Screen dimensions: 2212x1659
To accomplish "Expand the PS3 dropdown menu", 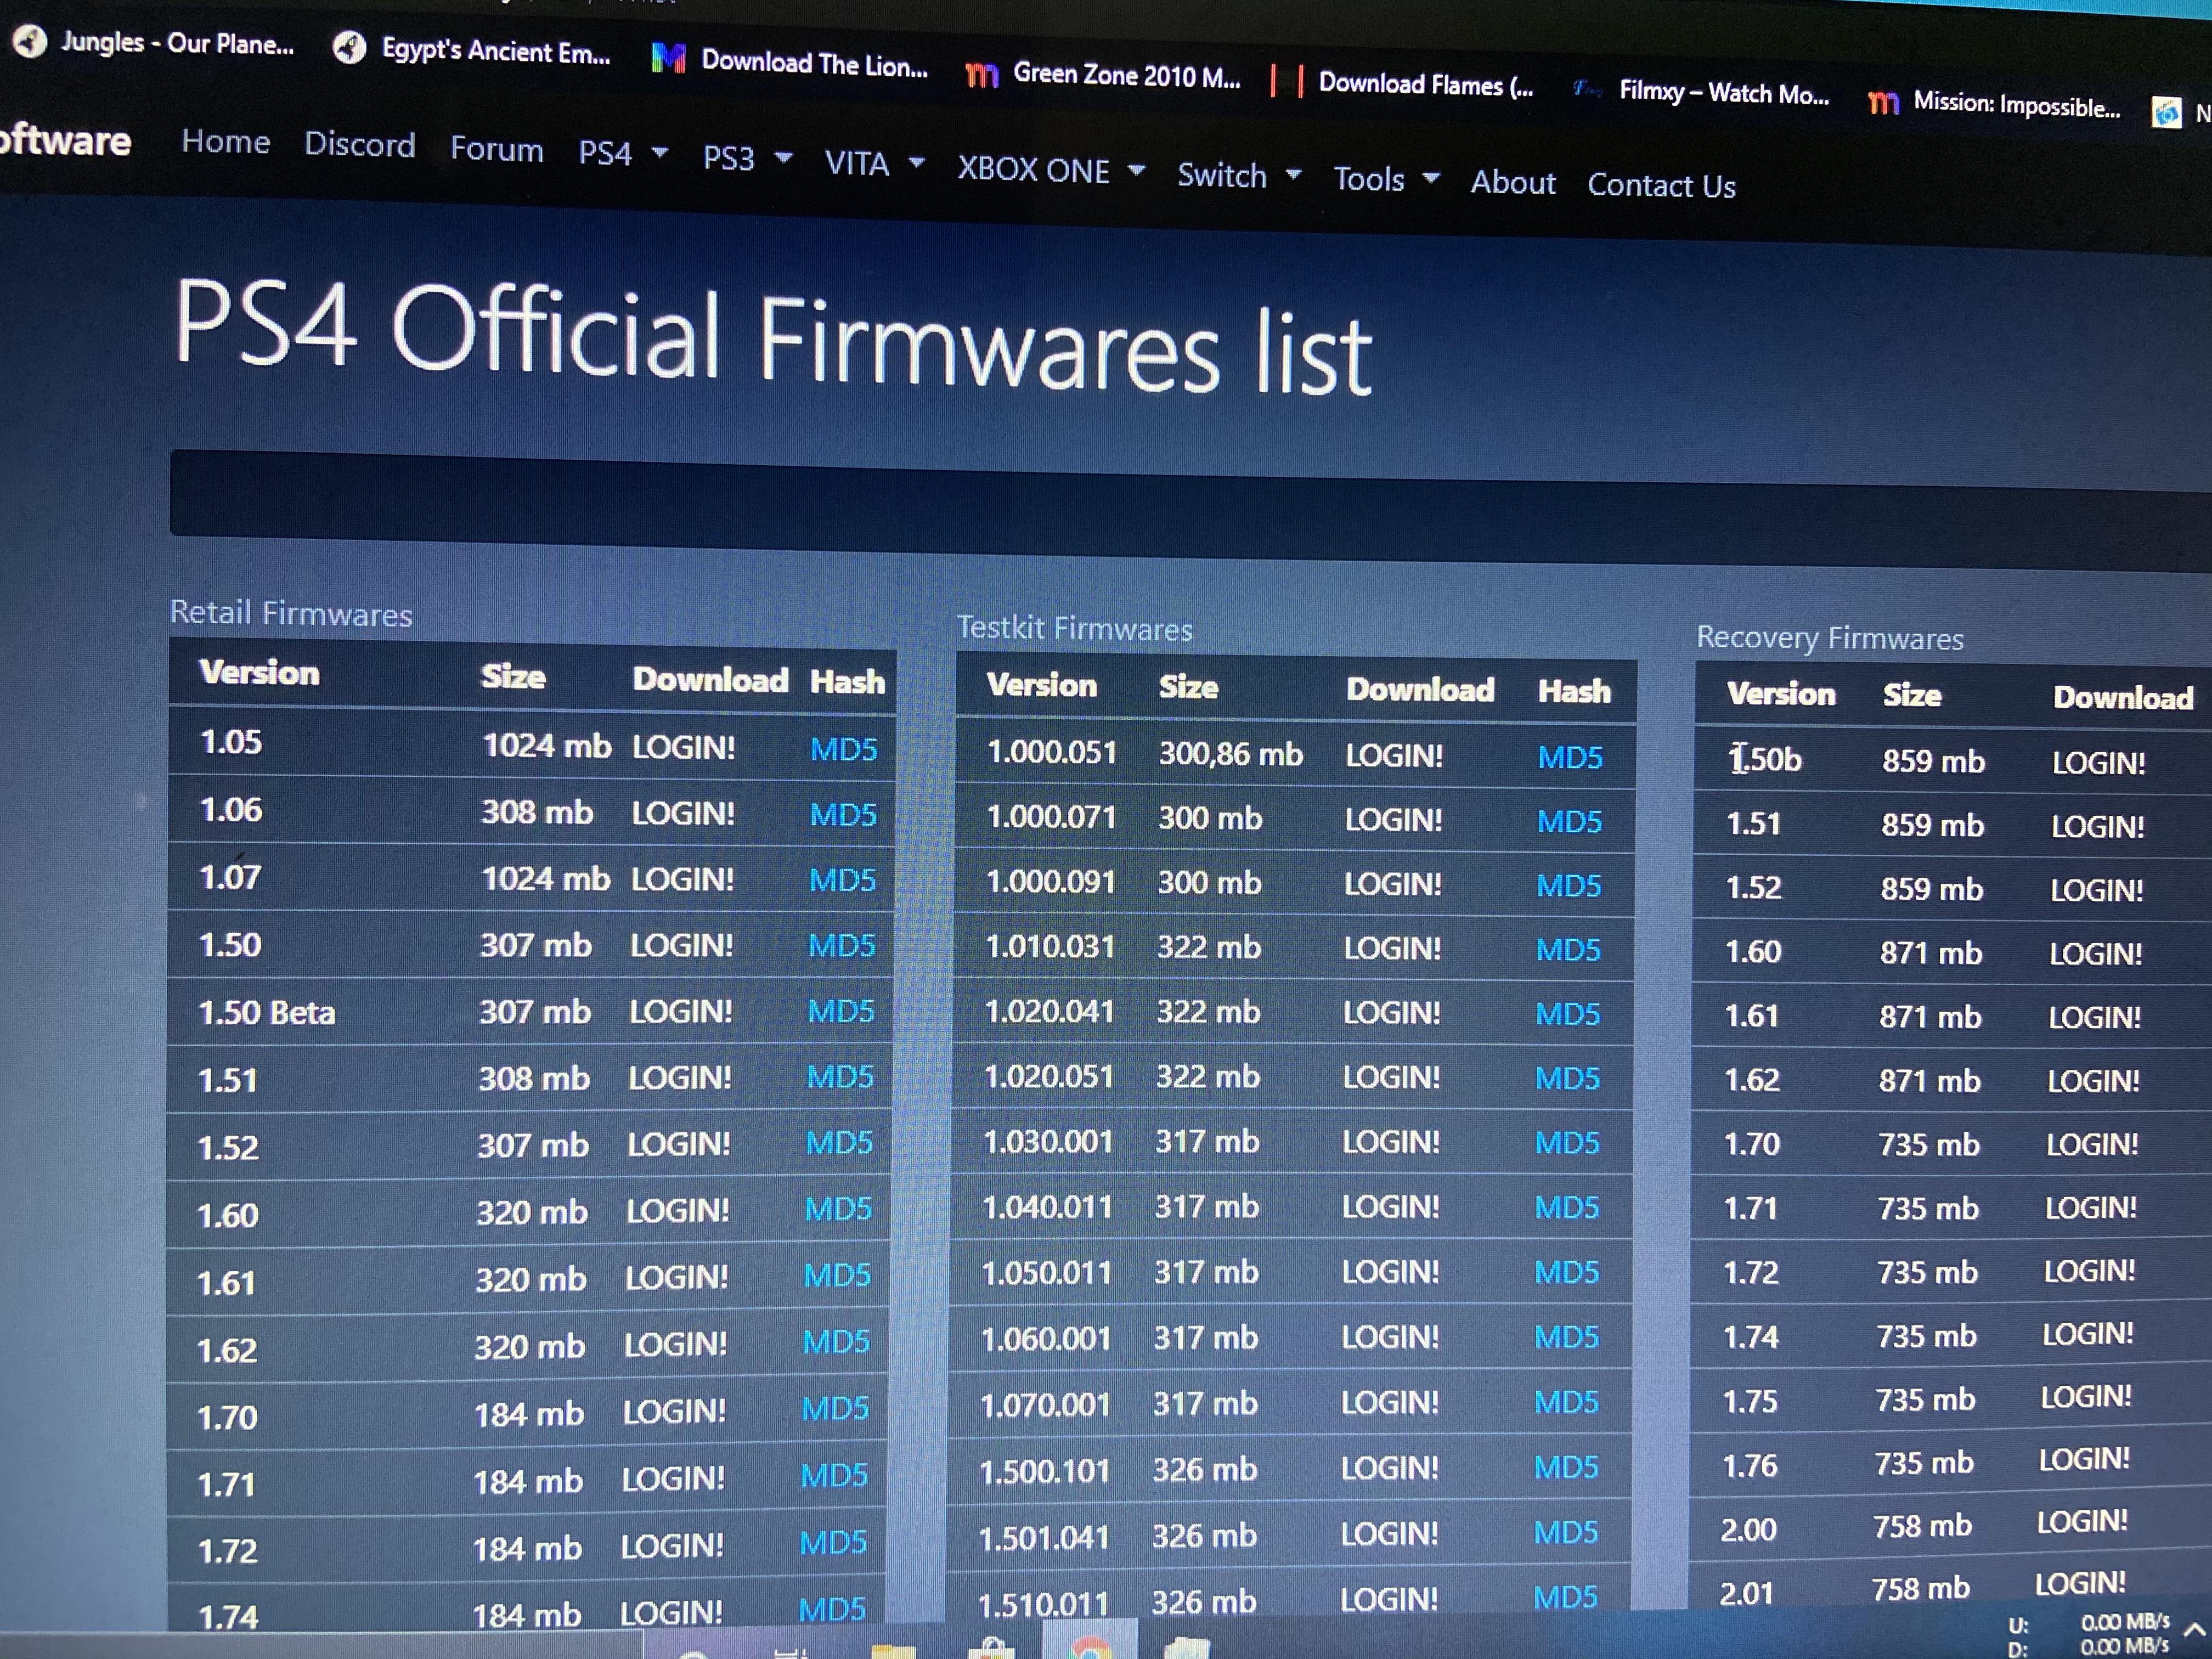I will (747, 159).
